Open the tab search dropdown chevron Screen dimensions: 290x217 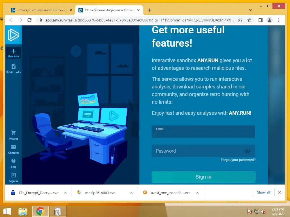tap(250, 10)
